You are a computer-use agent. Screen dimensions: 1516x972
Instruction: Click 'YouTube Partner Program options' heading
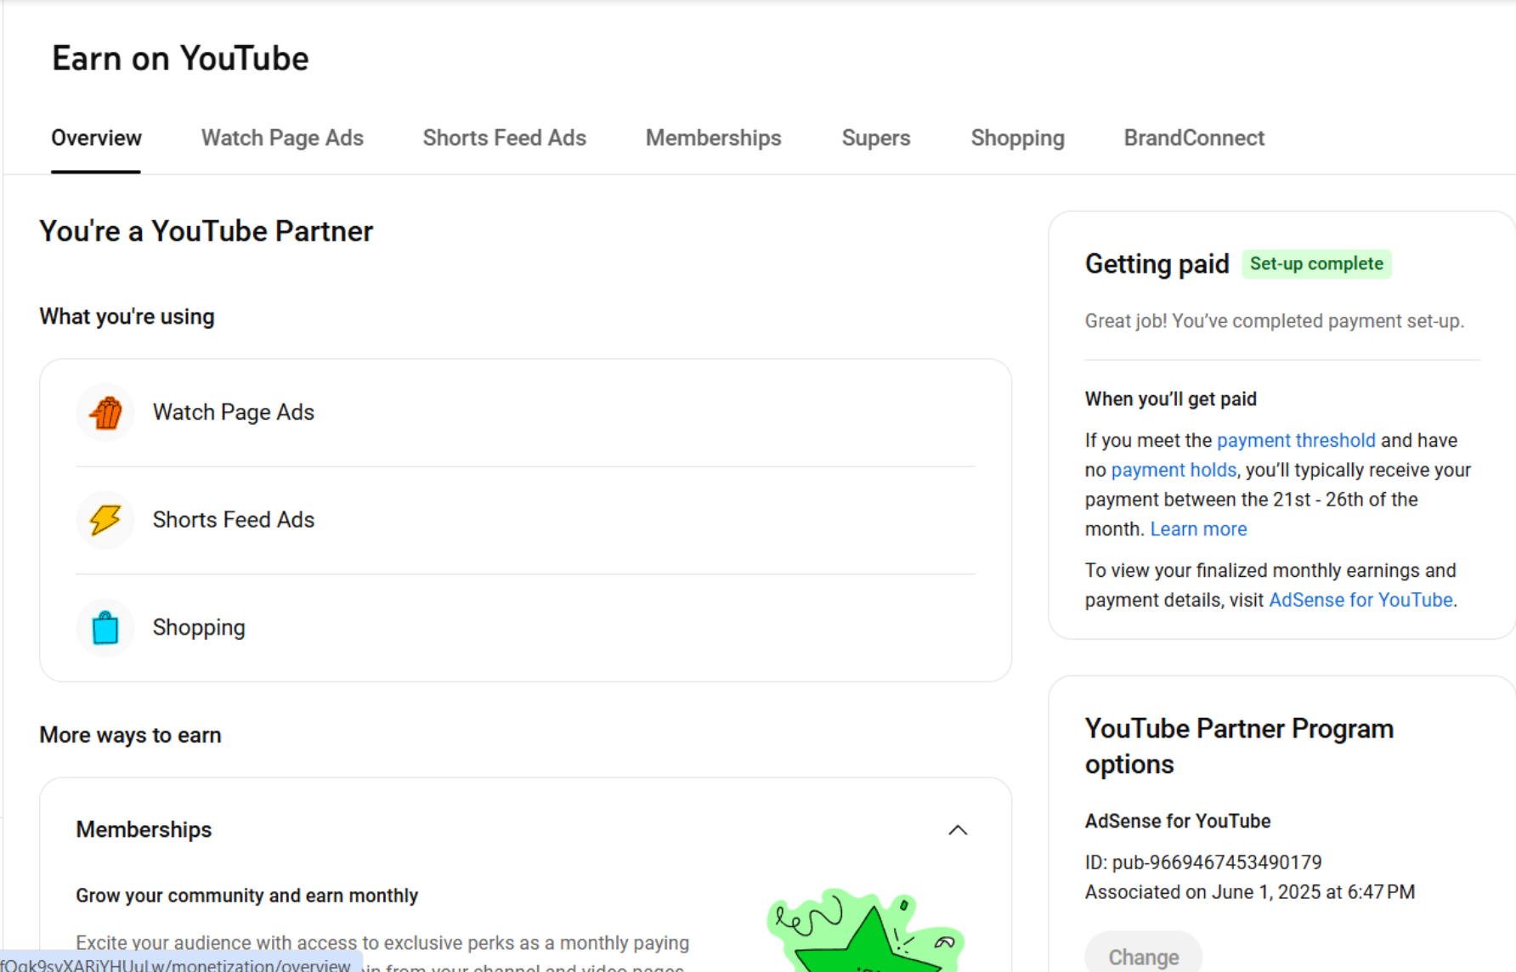(1239, 746)
